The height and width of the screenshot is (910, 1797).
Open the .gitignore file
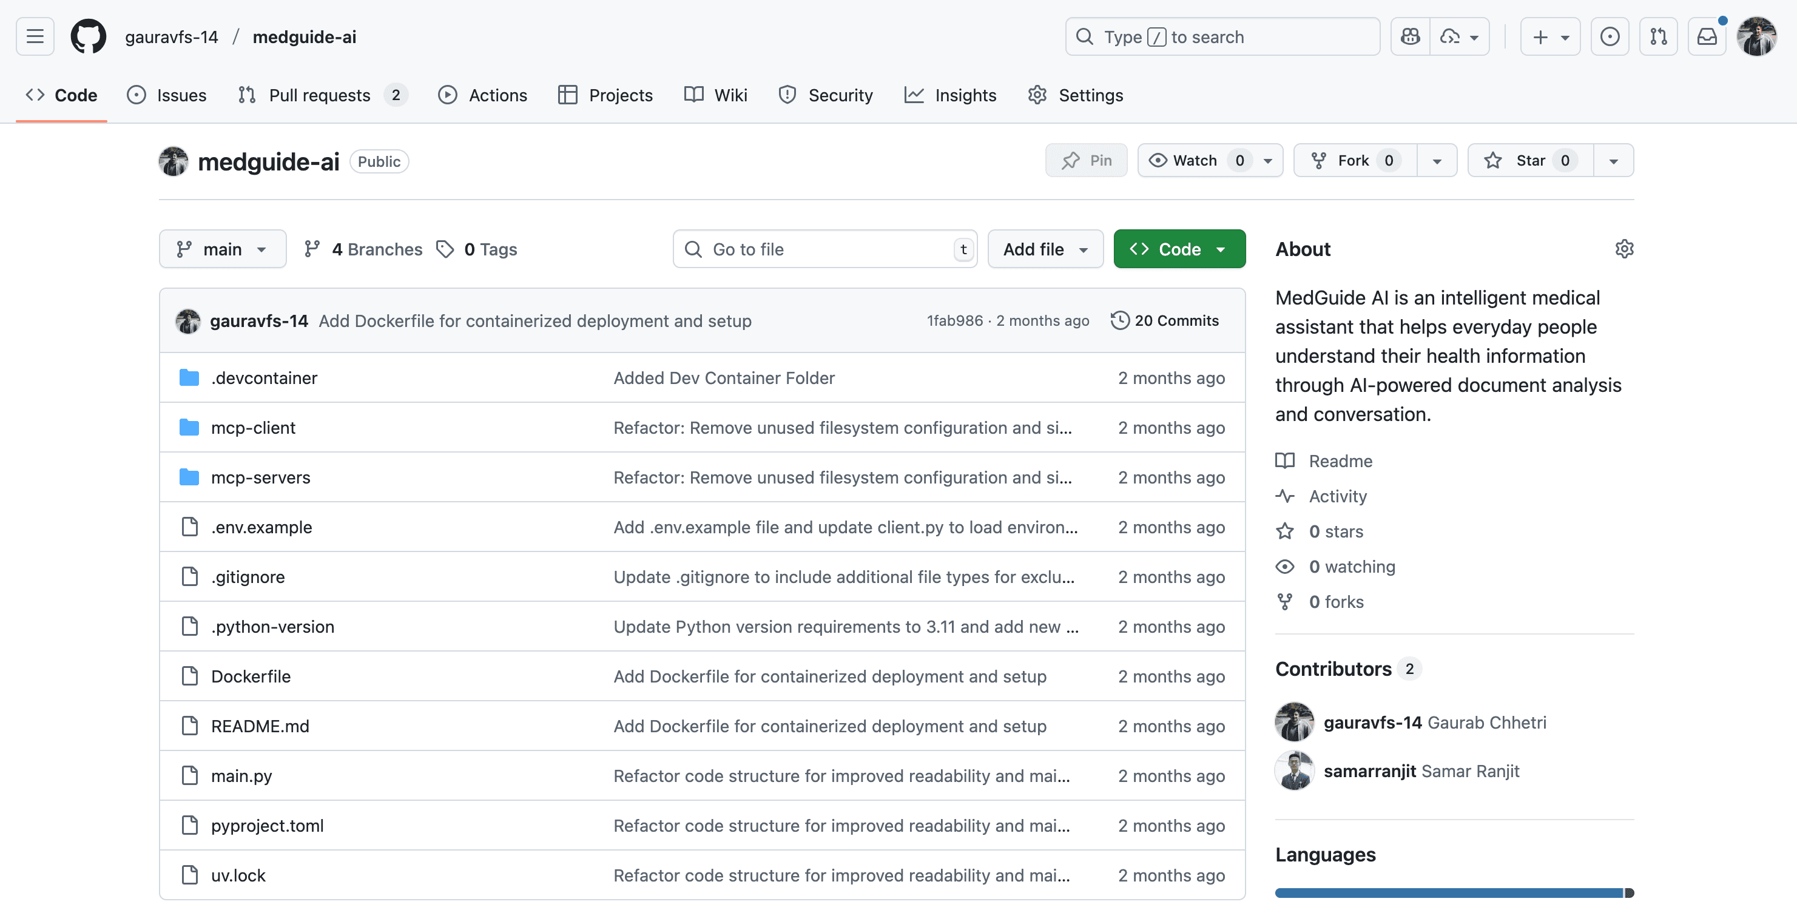[x=248, y=577]
